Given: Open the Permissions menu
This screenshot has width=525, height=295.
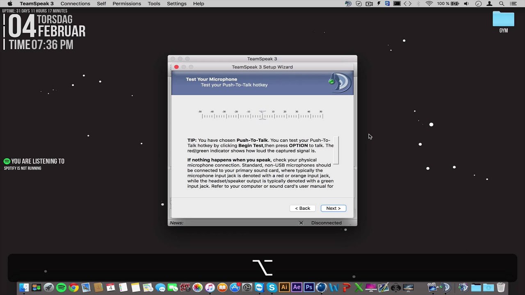Looking at the screenshot, I should coord(127,4).
